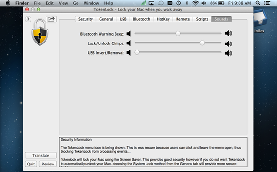This screenshot has height=172, width=277.
Task: Open the Bluetooth tab
Action: [x=141, y=19]
